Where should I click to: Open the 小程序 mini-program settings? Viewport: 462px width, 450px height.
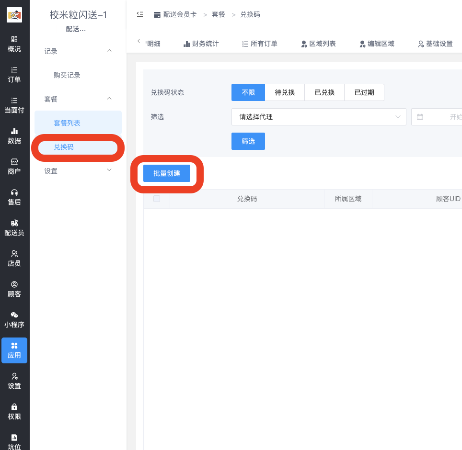click(x=14, y=320)
